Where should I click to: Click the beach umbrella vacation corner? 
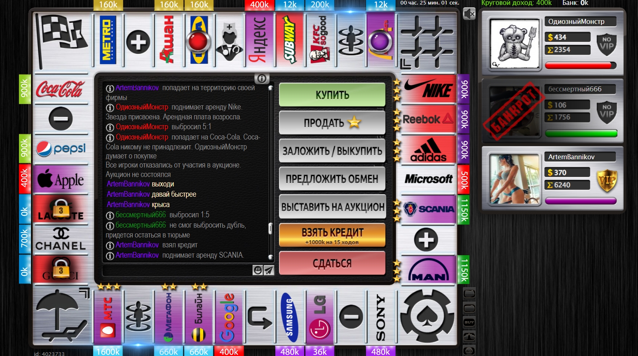coord(62,316)
